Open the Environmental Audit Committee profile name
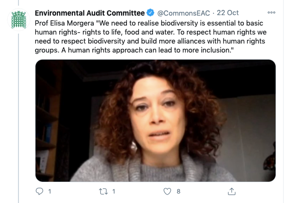The width and height of the screenshot is (286, 203). [89, 12]
